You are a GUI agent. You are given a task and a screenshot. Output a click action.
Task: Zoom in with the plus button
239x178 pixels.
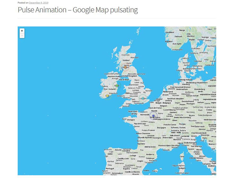click(22, 31)
